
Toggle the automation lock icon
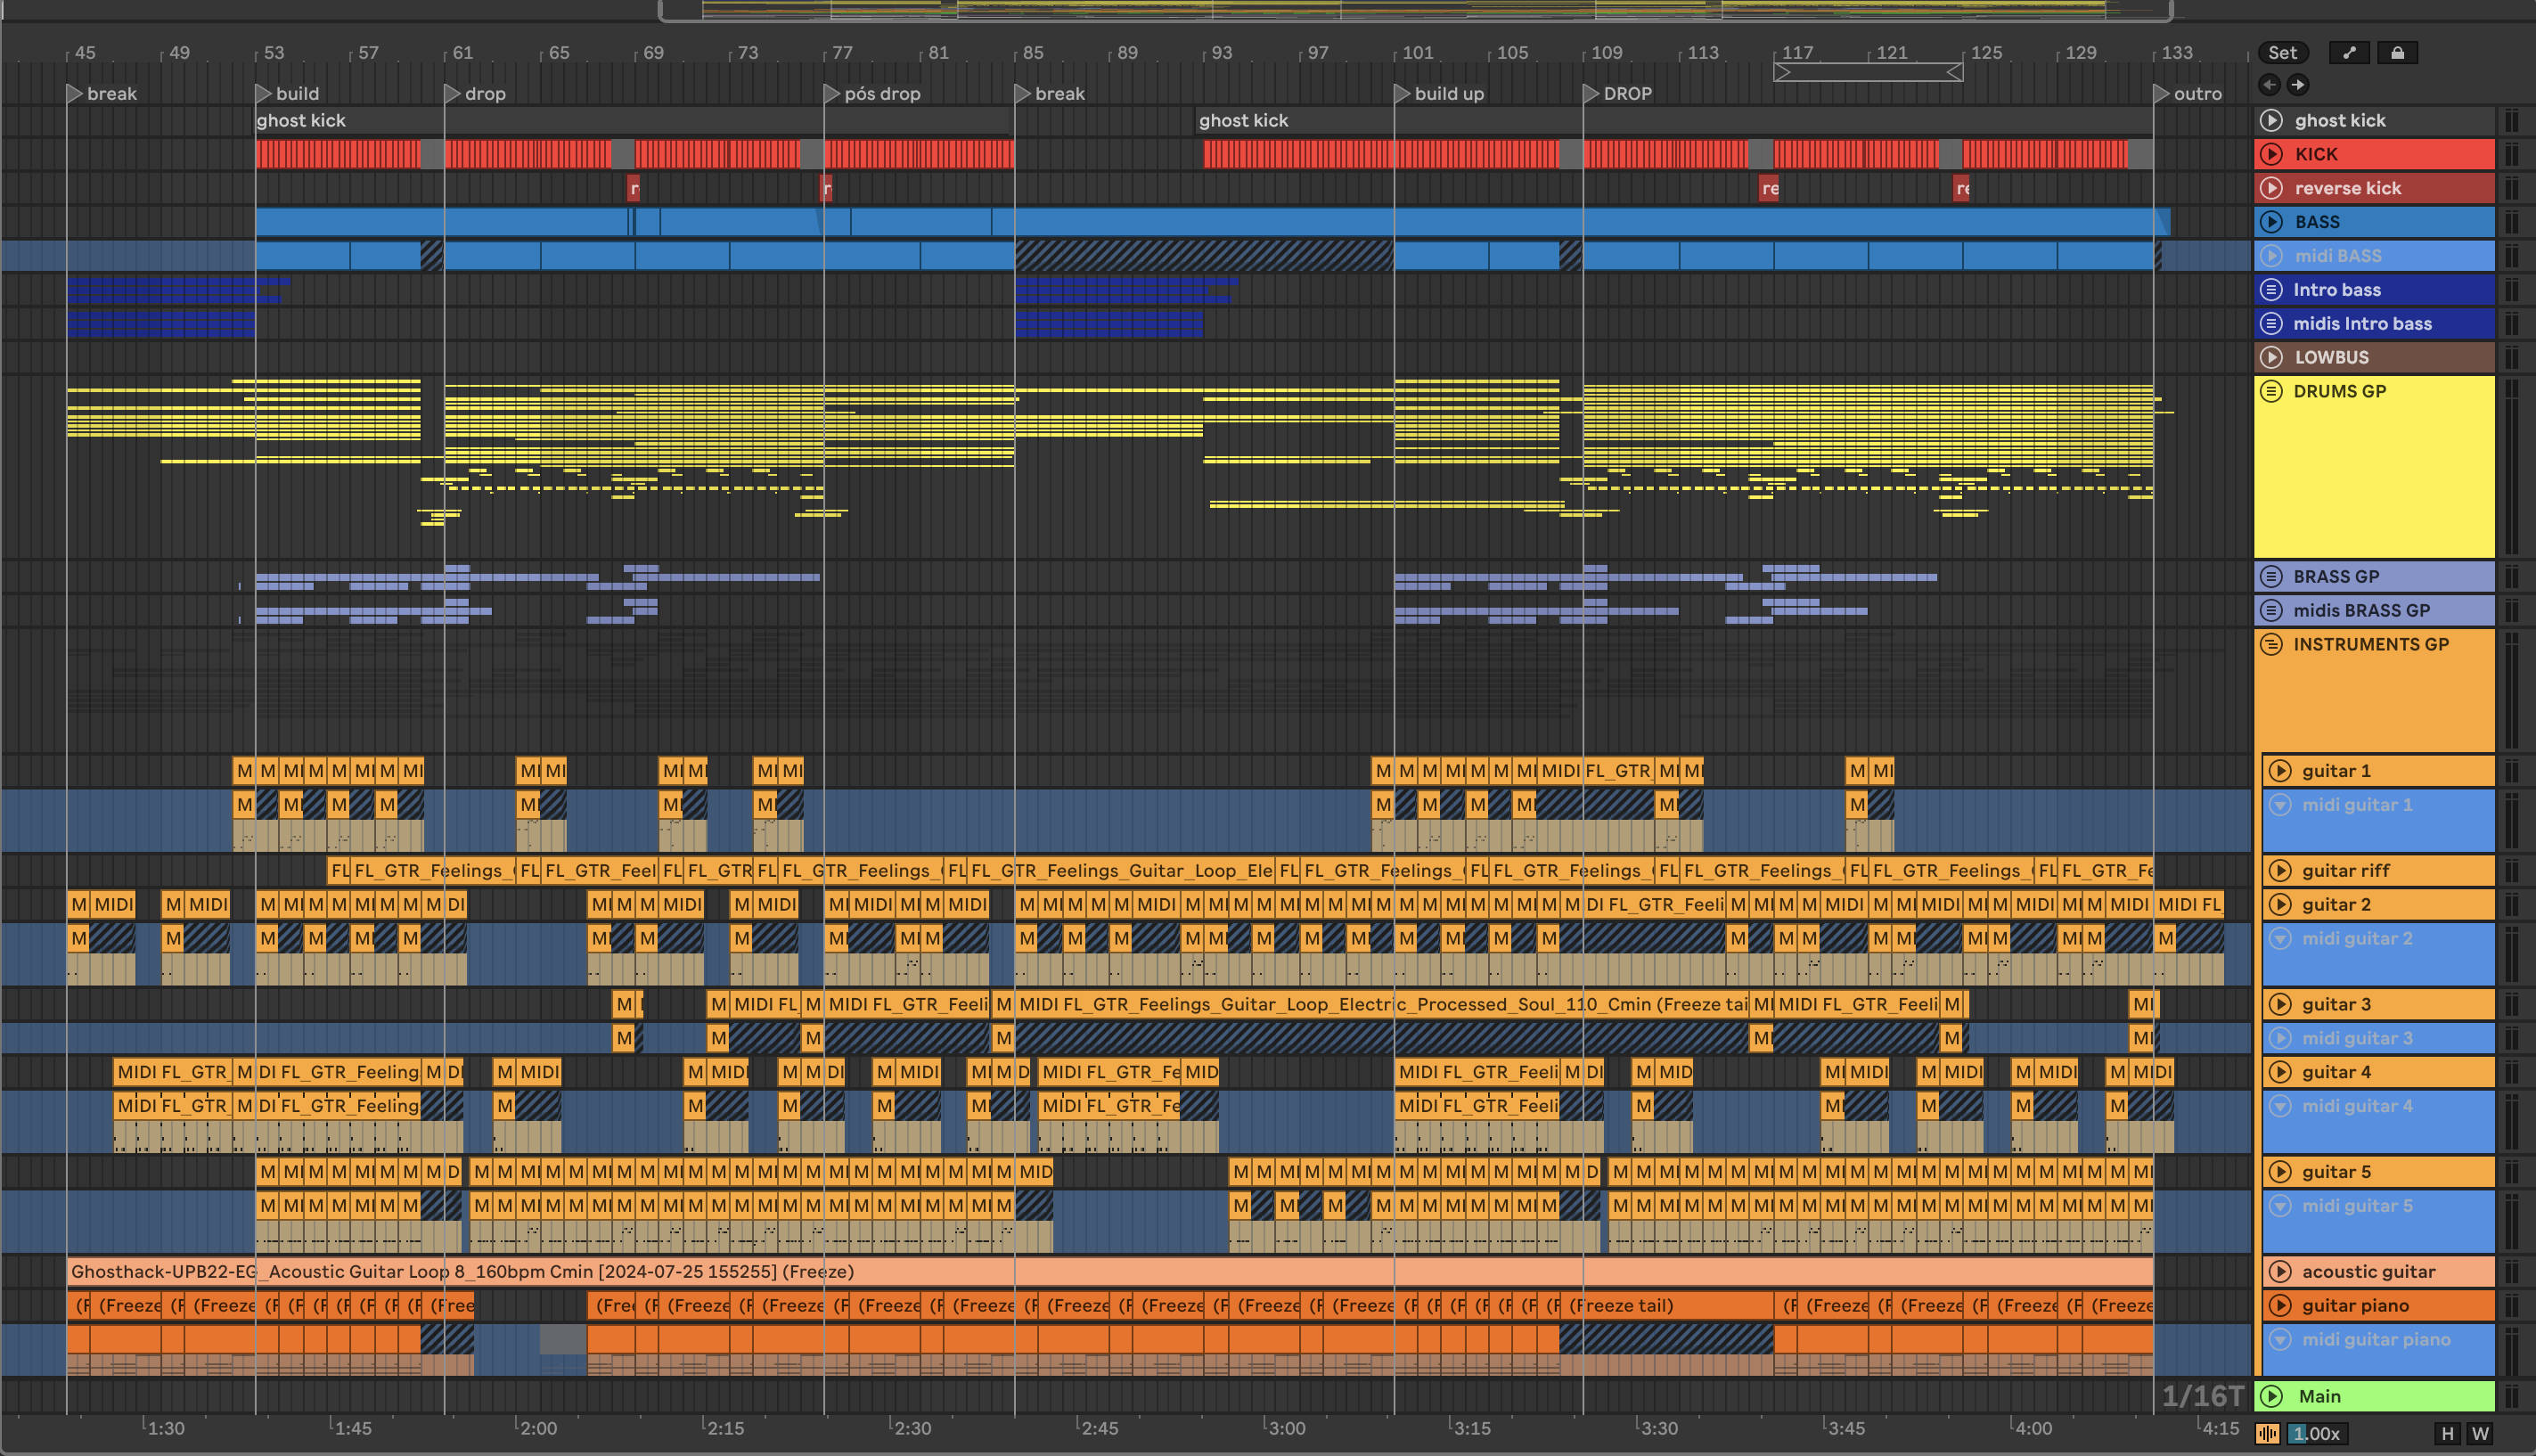(2397, 53)
